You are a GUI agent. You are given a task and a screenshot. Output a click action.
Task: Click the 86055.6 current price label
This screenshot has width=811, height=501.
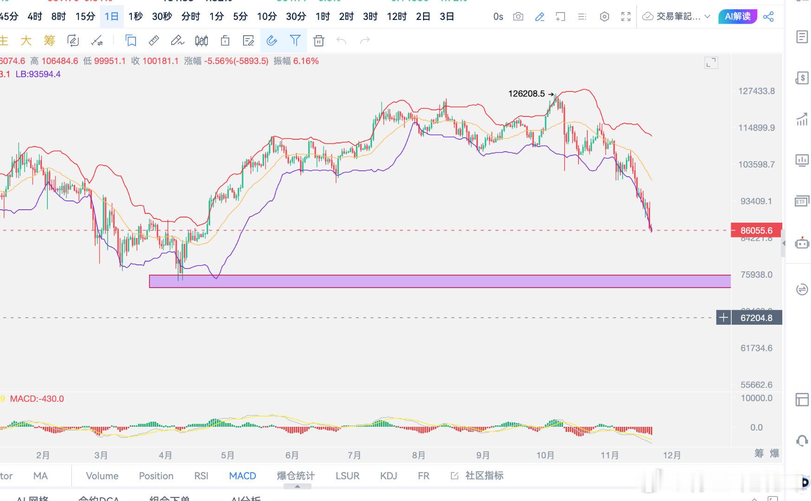coord(756,231)
